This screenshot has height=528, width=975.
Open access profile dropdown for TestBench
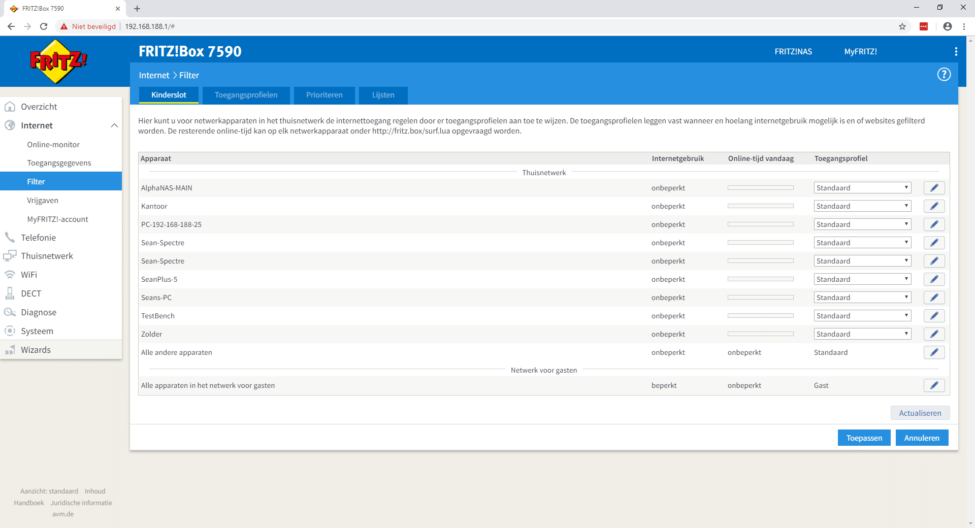tap(862, 316)
